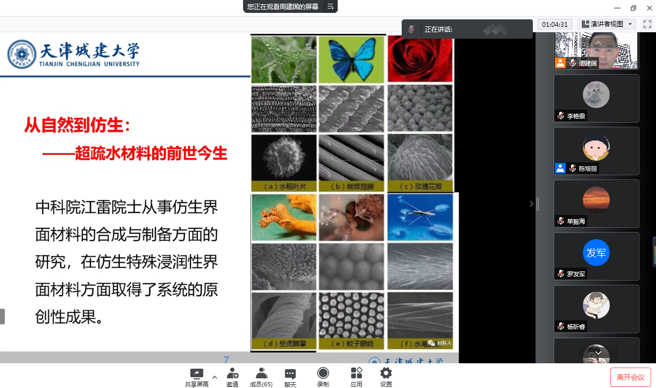
Task: Open Settings (设置) gear icon
Action: [386, 373]
